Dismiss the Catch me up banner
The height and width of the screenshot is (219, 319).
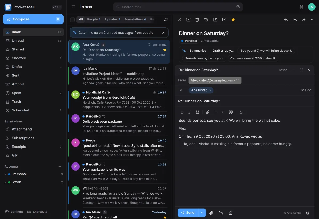click(x=163, y=33)
